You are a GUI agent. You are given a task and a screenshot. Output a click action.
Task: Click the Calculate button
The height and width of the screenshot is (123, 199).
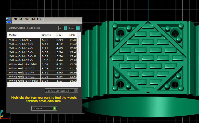click(44, 108)
